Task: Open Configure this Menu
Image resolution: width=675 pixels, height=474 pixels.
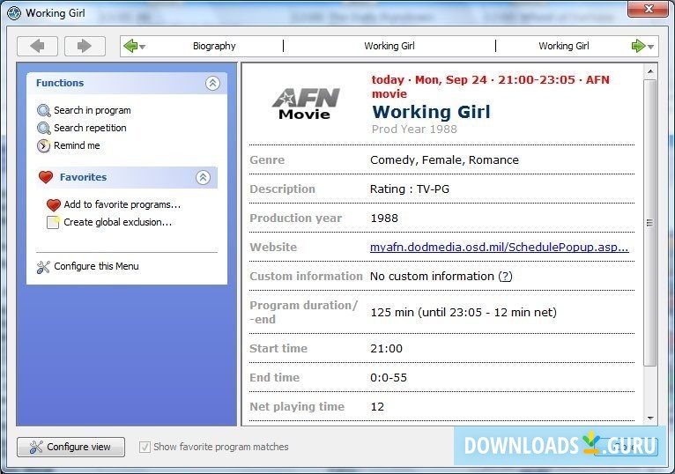Action: [96, 266]
